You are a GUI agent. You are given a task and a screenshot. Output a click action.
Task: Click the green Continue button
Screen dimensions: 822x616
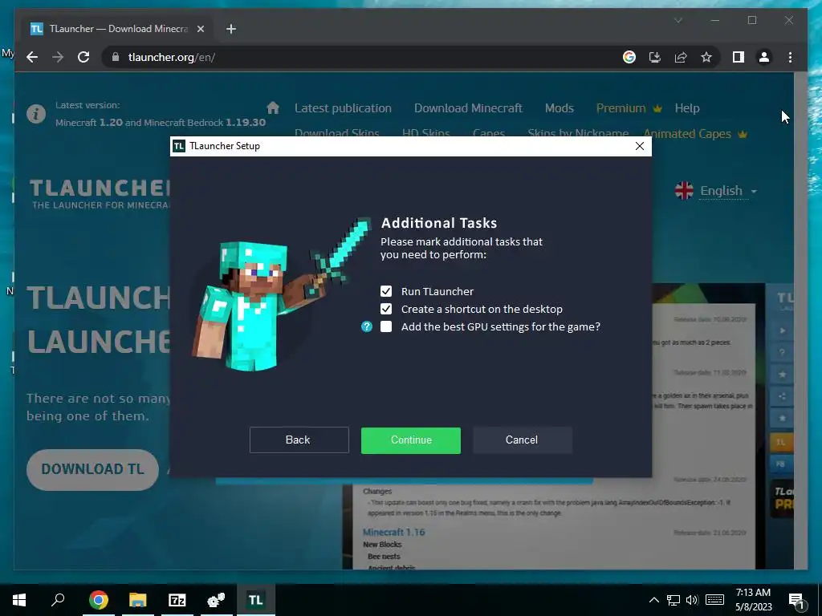point(411,440)
